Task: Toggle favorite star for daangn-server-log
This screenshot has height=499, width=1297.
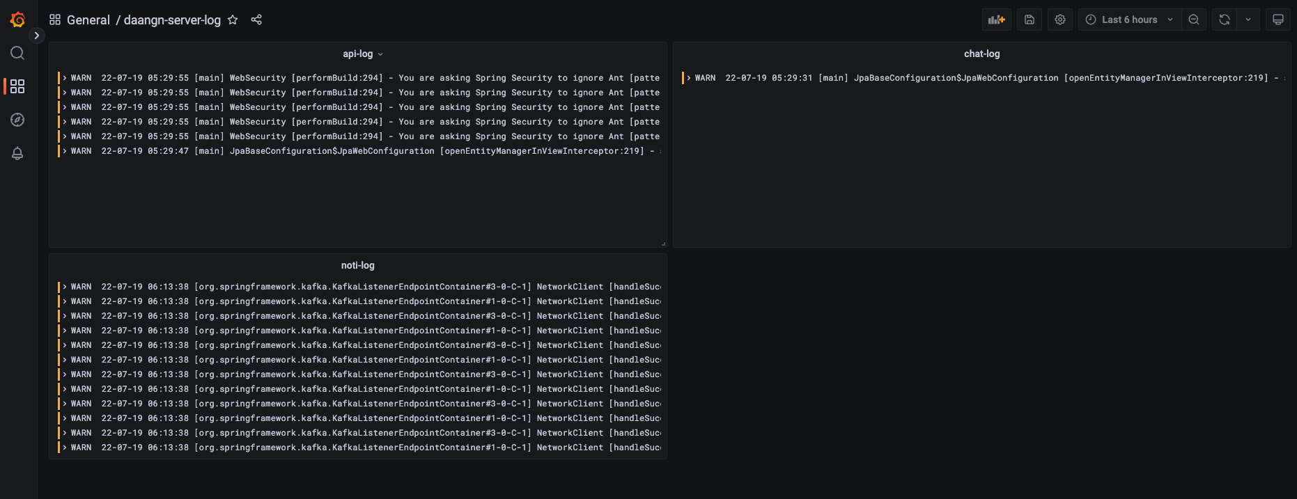Action: (x=233, y=20)
